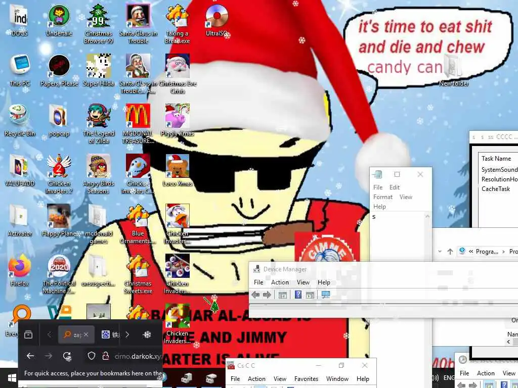Open the Blue Ornaments icon
The image size is (518, 388).
[x=138, y=224]
